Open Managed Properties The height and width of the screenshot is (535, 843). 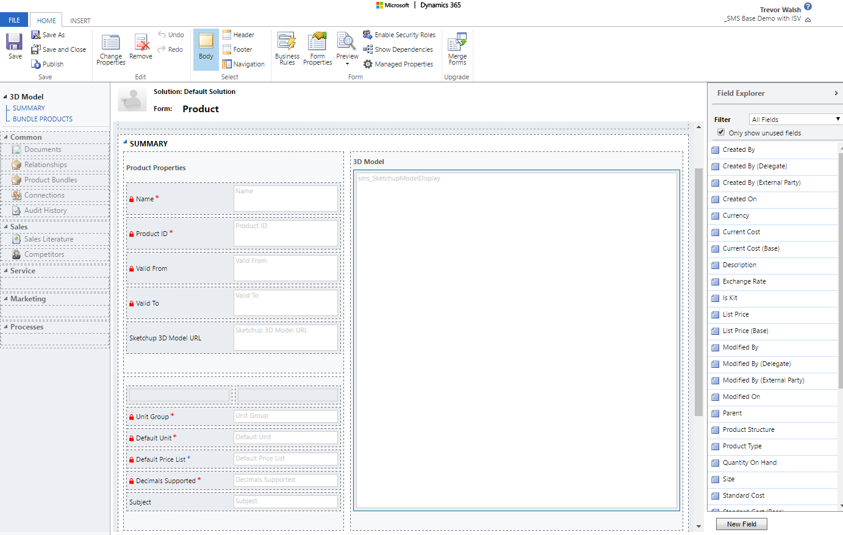coord(398,64)
